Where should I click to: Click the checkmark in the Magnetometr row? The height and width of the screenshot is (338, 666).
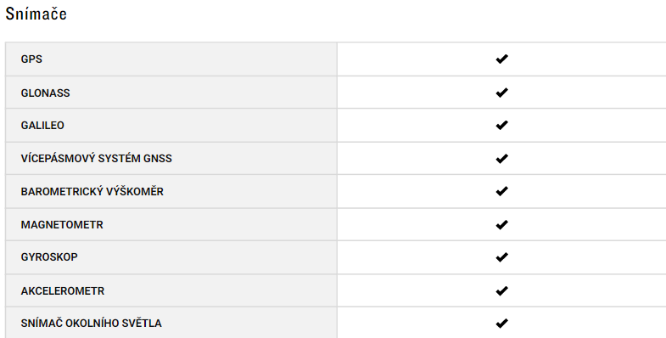point(501,224)
